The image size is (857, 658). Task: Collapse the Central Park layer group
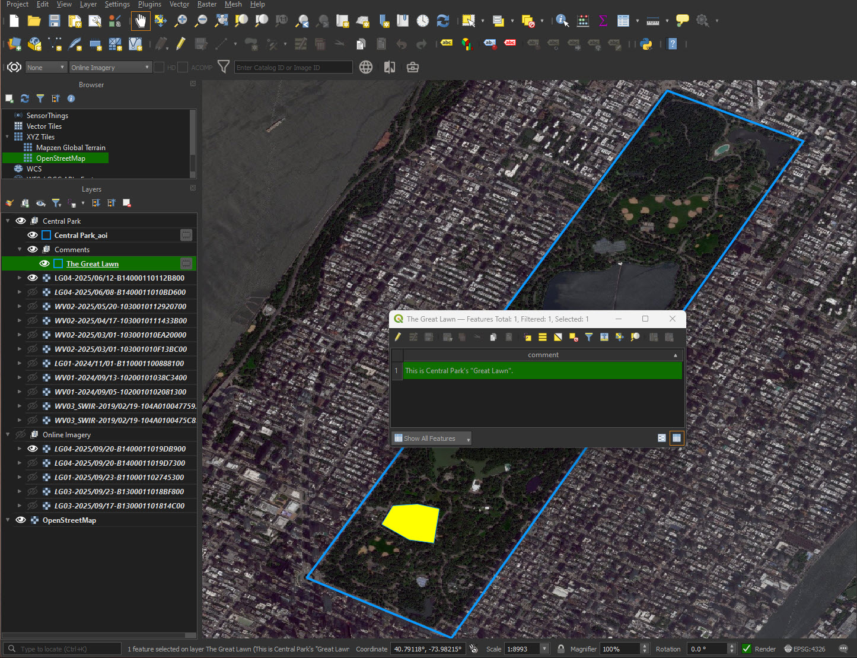[8, 221]
